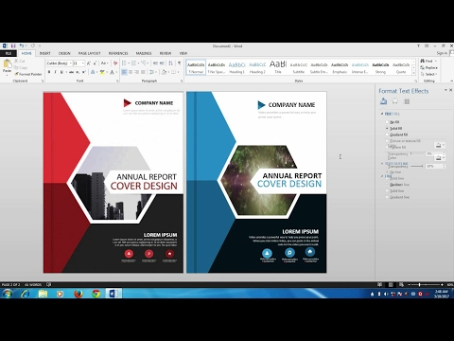Apply bold formatting with the B icon

[49, 72]
